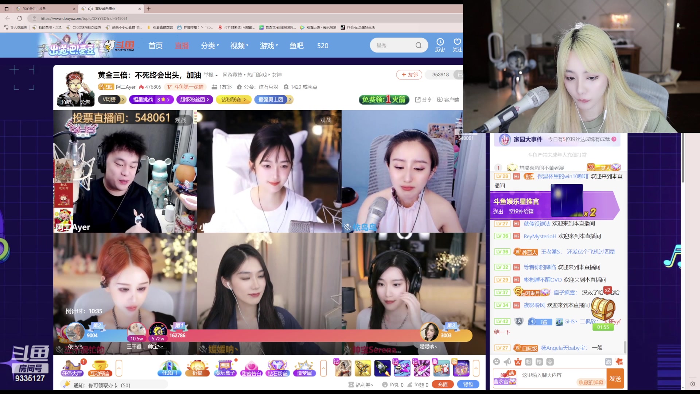Open the browser tab actions menu icon
The height and width of the screenshot is (394, 700).
(6, 8)
